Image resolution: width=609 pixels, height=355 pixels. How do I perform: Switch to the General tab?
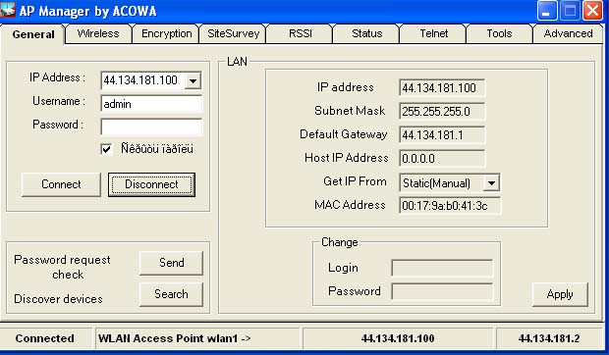coord(33,34)
